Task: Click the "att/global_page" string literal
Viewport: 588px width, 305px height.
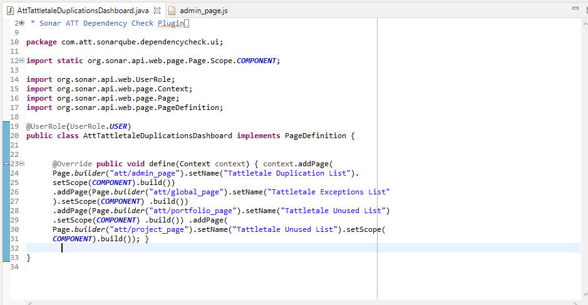Action: coord(186,192)
